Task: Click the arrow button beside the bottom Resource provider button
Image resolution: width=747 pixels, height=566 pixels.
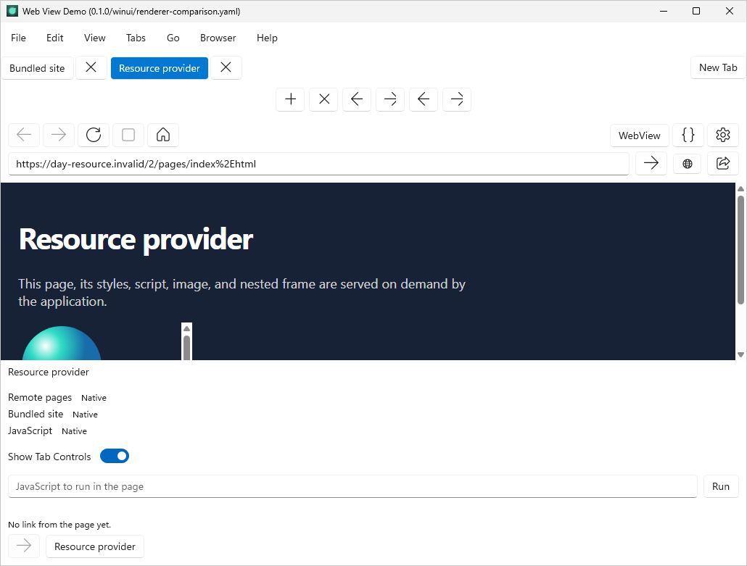Action: click(24, 546)
